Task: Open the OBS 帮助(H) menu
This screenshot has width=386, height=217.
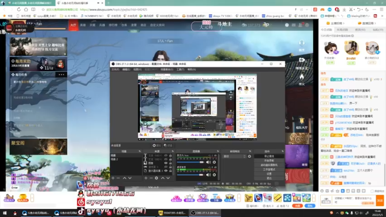Action: click(192, 69)
